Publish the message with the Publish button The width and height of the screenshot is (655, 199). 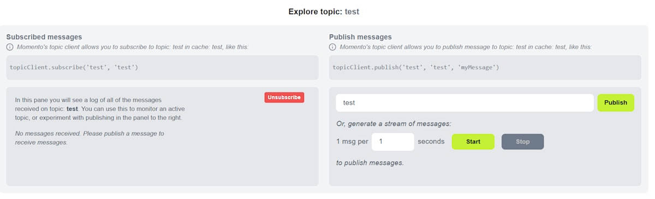(616, 102)
